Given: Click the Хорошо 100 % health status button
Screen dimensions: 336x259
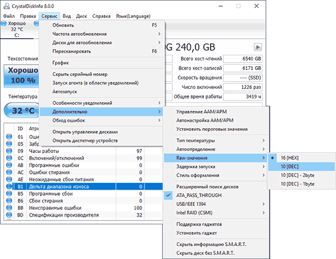Looking at the screenshot, I should 22,76.
